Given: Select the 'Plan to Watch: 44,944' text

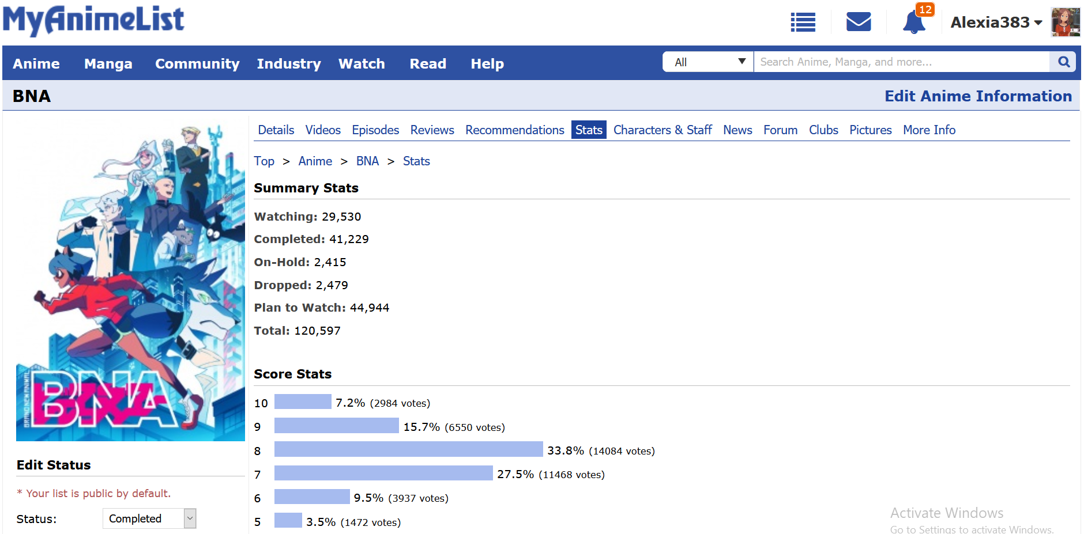Looking at the screenshot, I should [322, 308].
